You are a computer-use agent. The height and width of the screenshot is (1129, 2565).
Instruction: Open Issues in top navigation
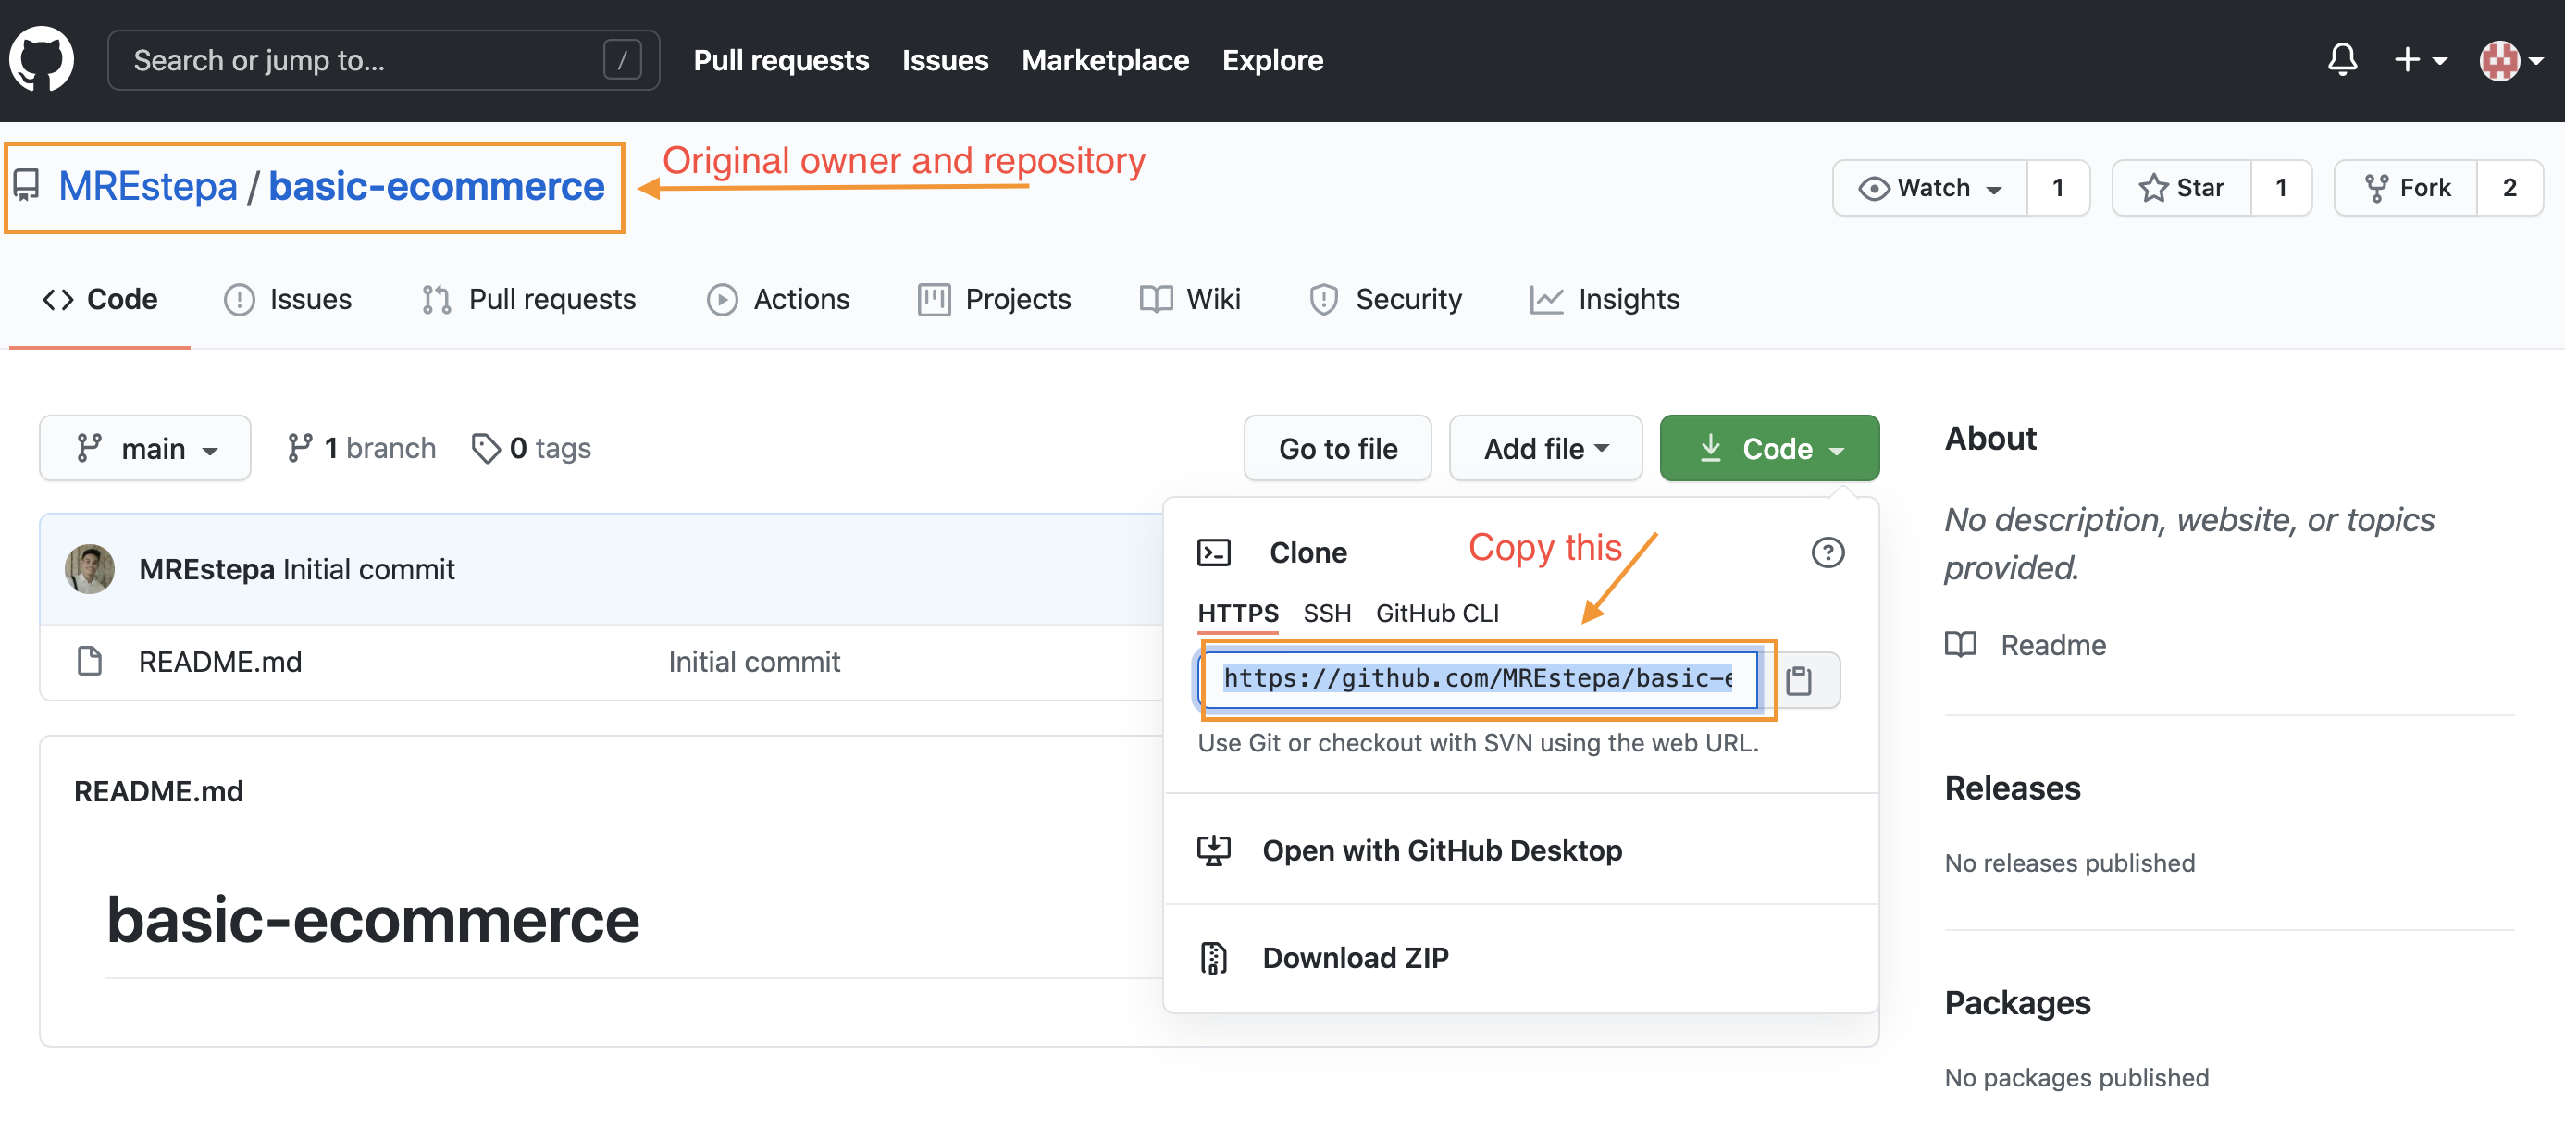[x=945, y=60]
